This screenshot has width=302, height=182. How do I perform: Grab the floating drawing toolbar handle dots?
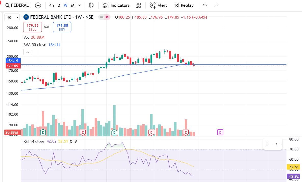[x=267, y=144]
